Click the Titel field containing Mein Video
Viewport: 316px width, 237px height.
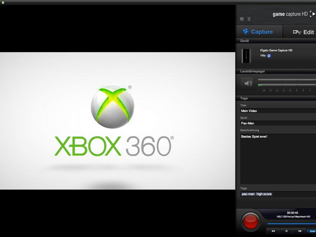(x=278, y=111)
